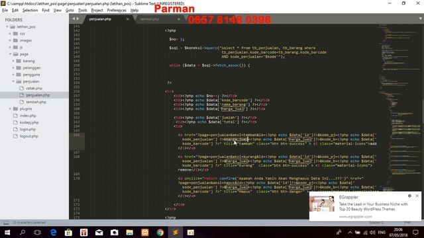
Task: Open the Action Center notifications icon
Action: coord(415,232)
